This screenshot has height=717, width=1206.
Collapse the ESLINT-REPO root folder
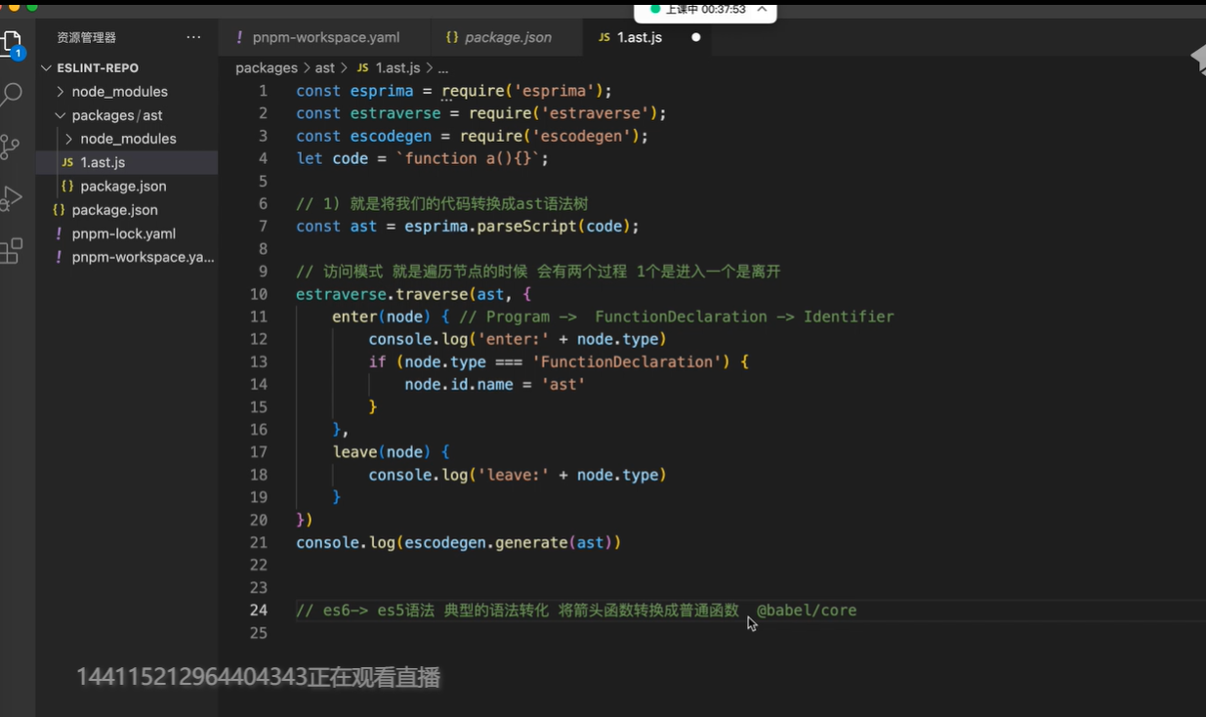pos(46,68)
